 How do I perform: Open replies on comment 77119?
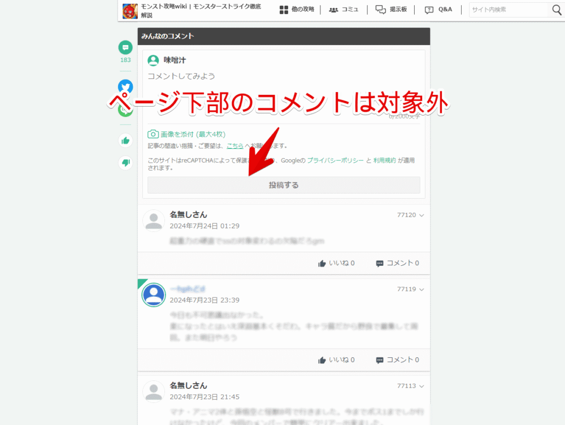click(x=397, y=360)
